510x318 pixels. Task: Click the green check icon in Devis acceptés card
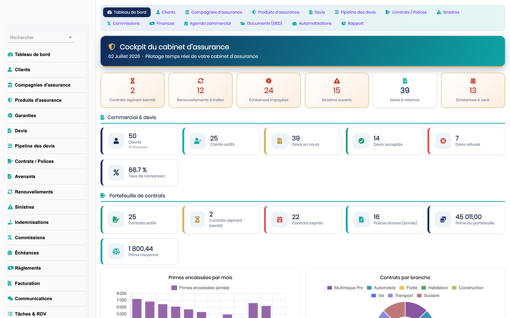coord(361,141)
